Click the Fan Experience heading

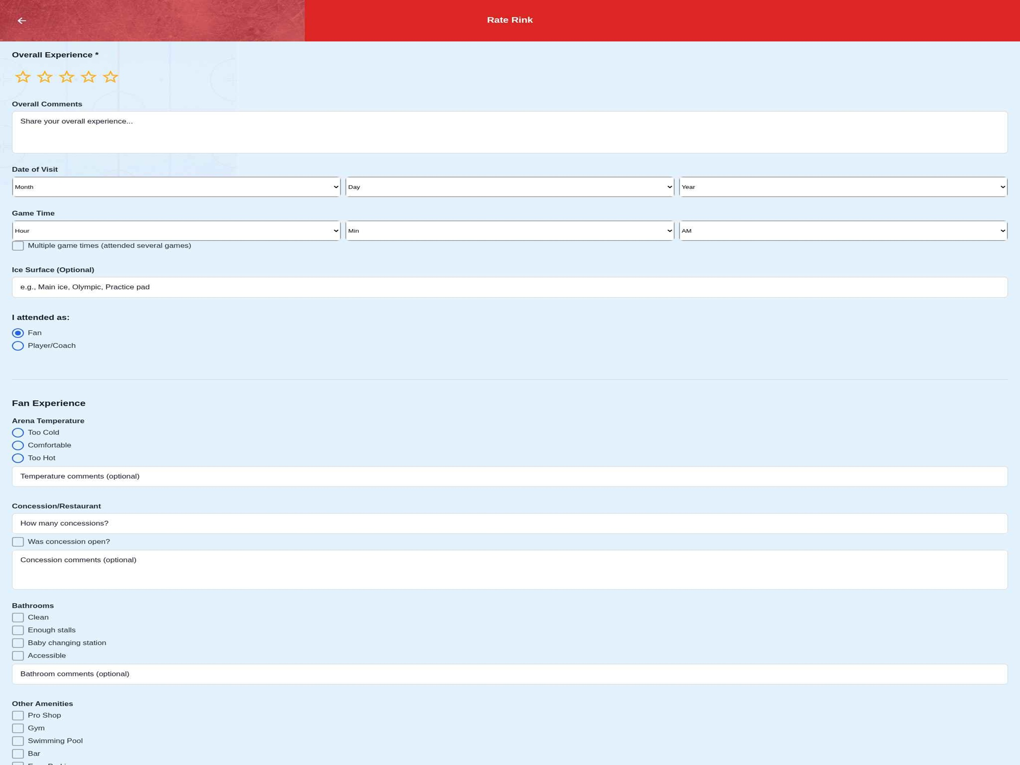49,404
